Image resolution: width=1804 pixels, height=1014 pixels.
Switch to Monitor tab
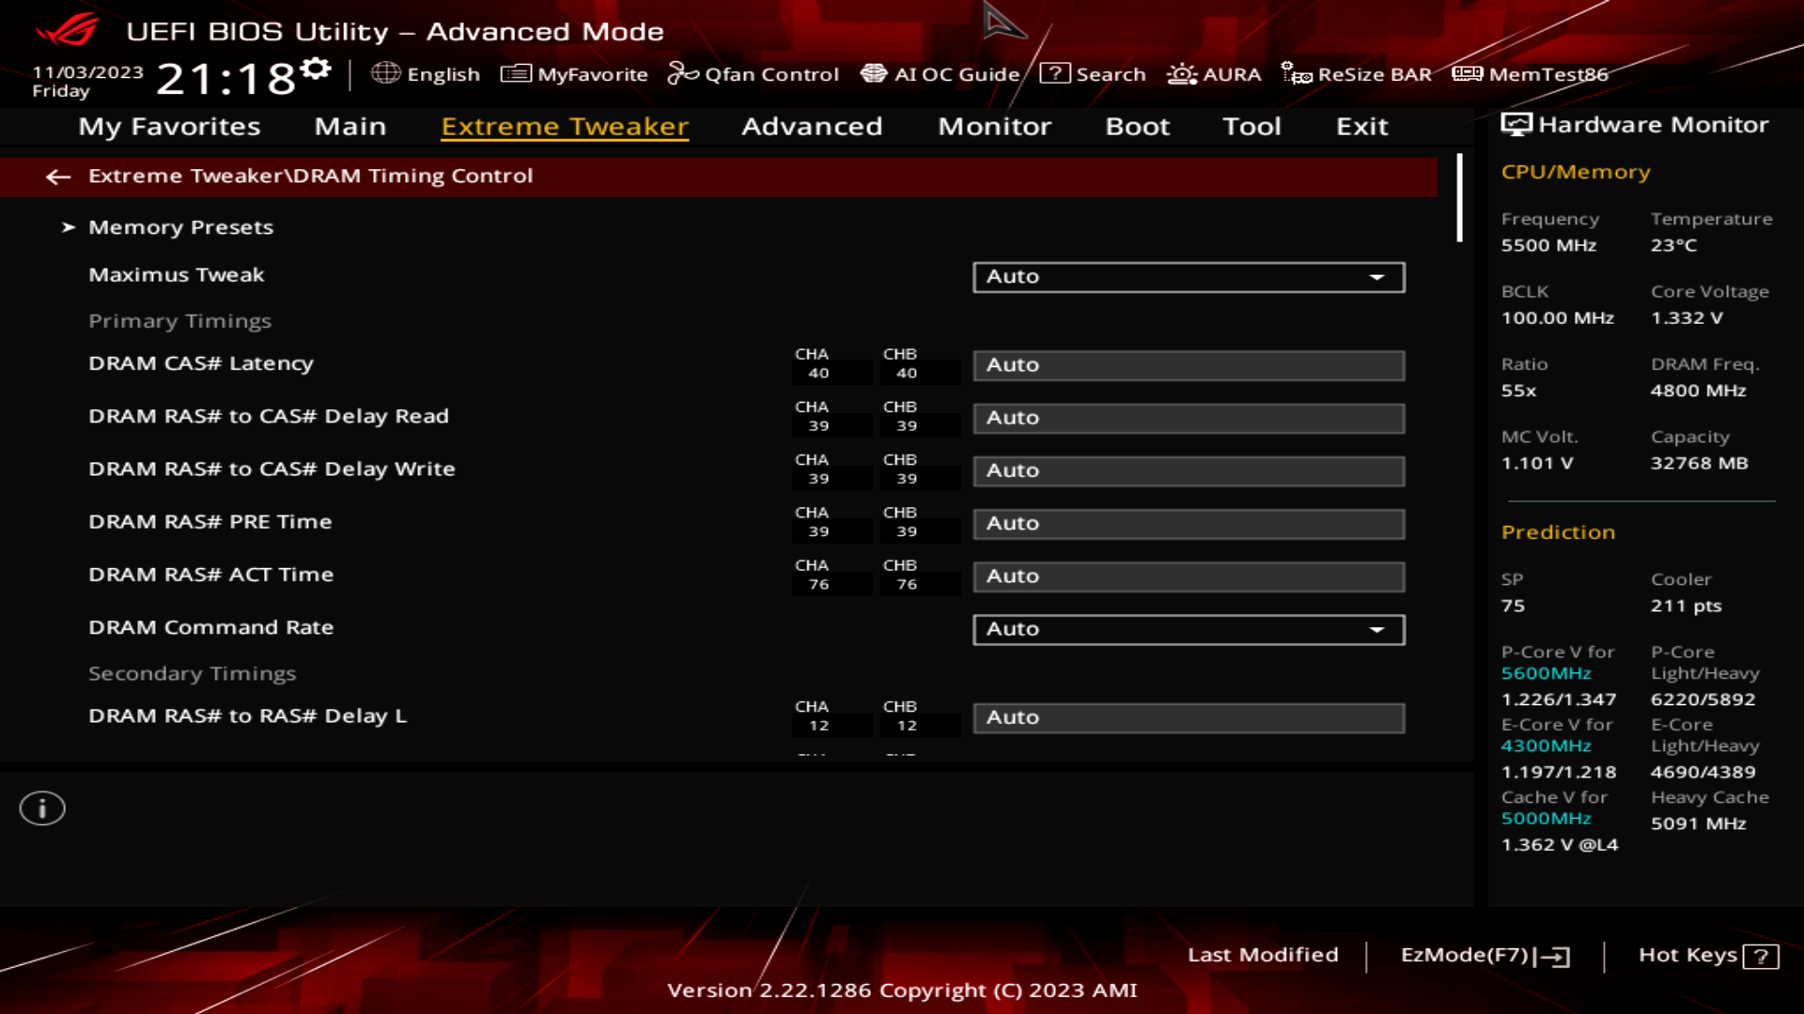tap(994, 125)
